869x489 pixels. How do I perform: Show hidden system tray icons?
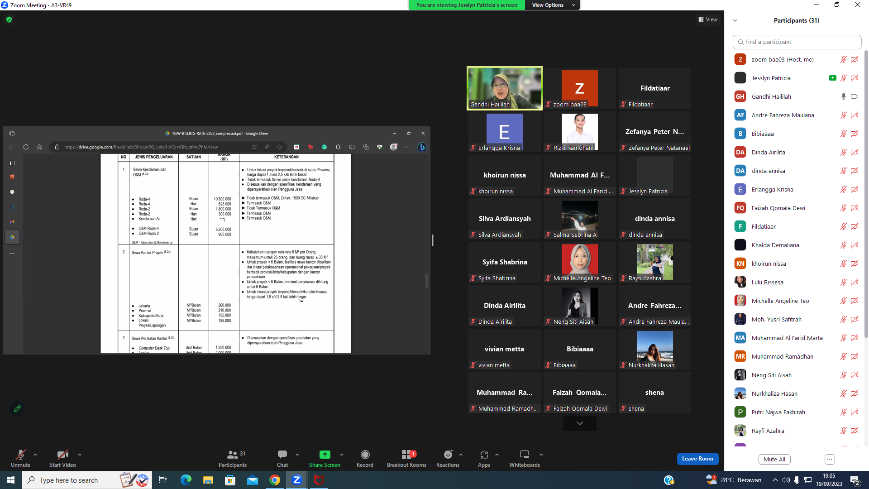[x=775, y=480]
